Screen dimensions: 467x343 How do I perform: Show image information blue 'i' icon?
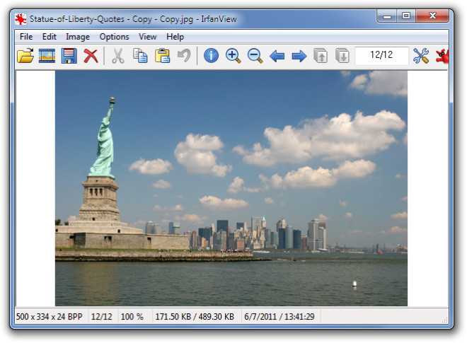(211, 56)
